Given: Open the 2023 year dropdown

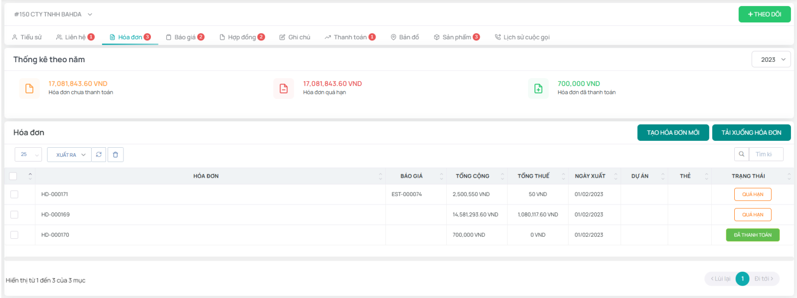Looking at the screenshot, I should [771, 60].
